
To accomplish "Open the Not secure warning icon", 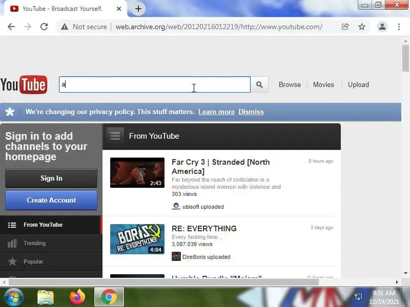I will (65, 27).
